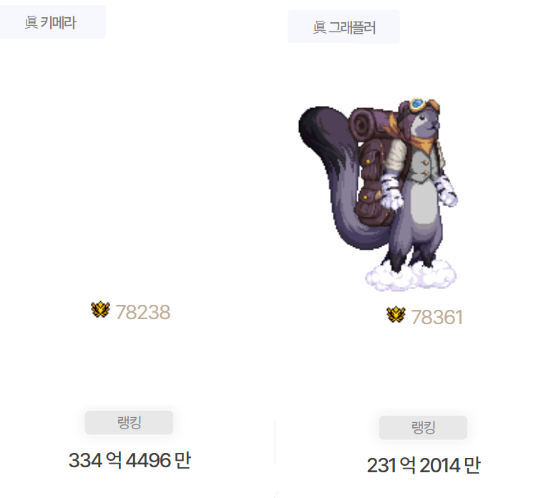Click the squirrel's white striped glove
The height and width of the screenshot is (498, 536).
click(x=391, y=191)
